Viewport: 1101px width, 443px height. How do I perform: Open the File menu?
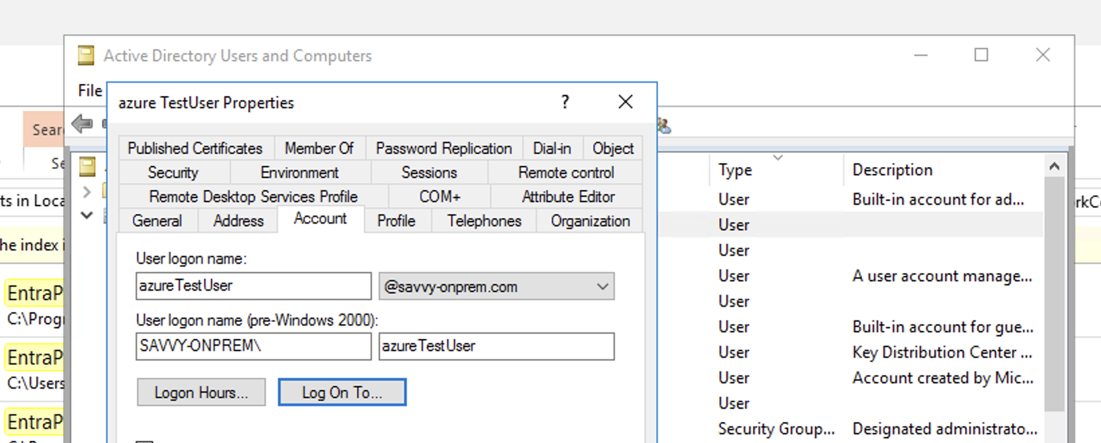click(x=90, y=91)
